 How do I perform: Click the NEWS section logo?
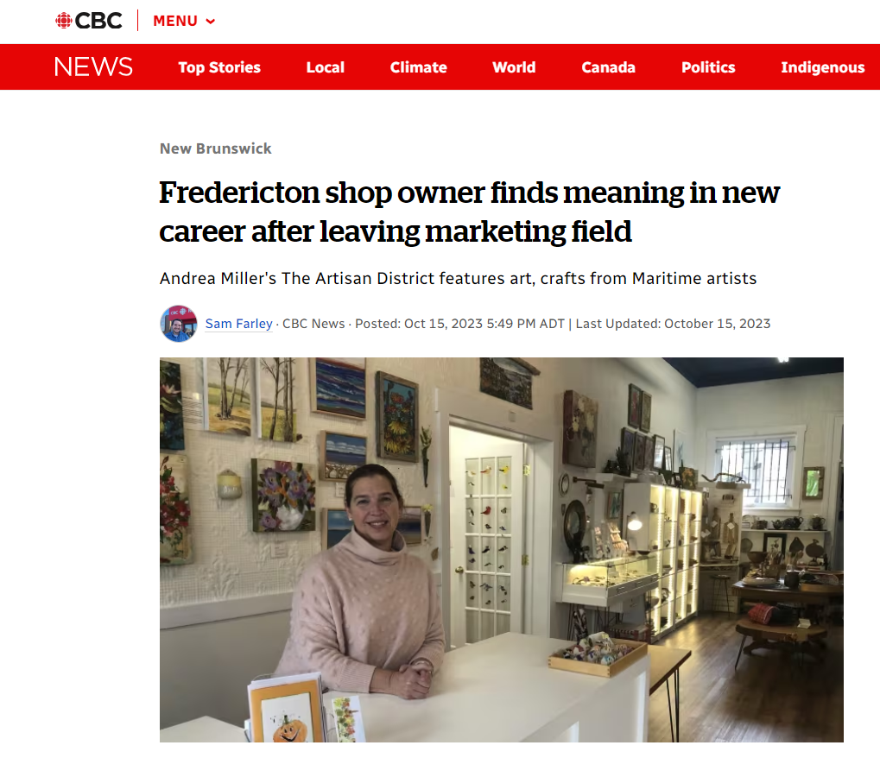coord(93,66)
